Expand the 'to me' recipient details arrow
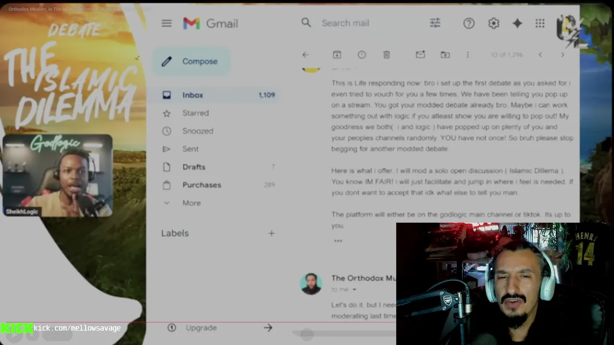614x345 pixels. (354, 289)
